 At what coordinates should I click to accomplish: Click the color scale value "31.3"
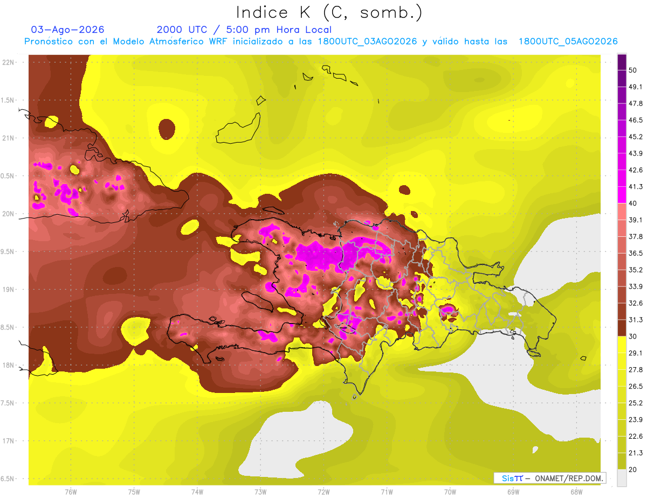point(635,320)
